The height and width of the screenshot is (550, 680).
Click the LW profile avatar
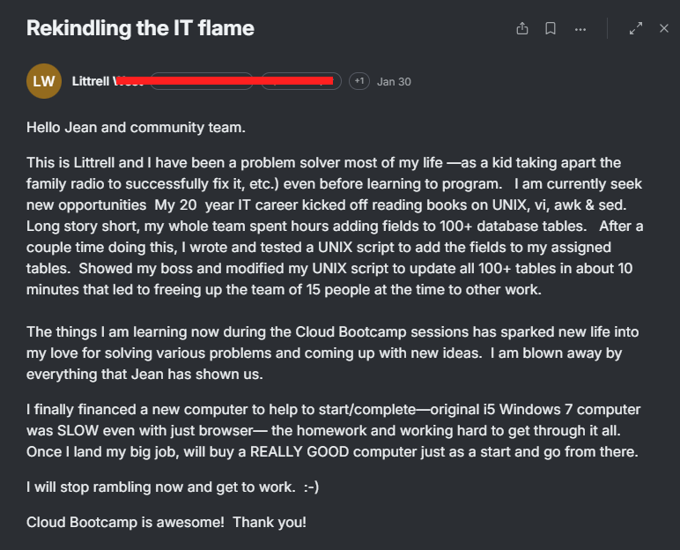coord(44,81)
